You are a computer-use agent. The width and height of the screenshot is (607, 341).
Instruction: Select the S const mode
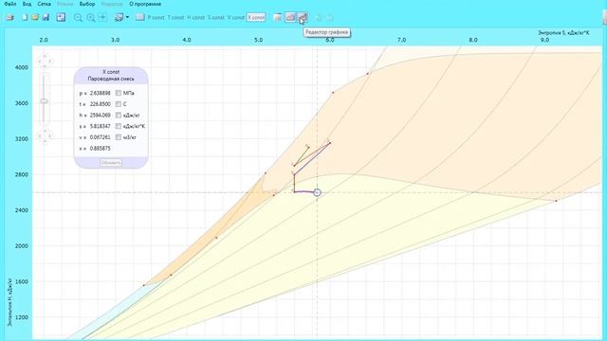pyautogui.click(x=215, y=18)
